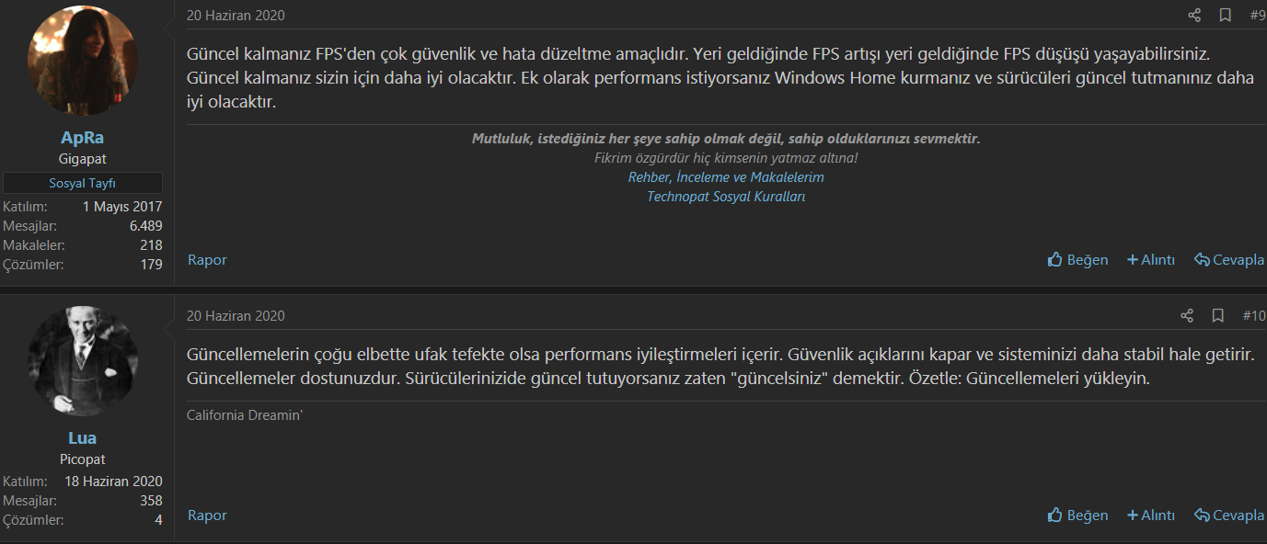The width and height of the screenshot is (1267, 544).
Task: Bookmark post #9 via bookmark icon
Action: coord(1225,15)
